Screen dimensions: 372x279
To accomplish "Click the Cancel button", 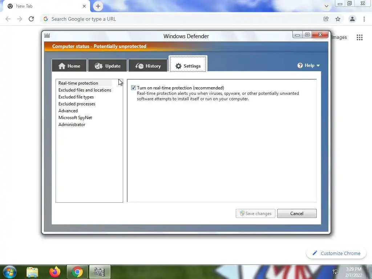I will tap(297, 213).
